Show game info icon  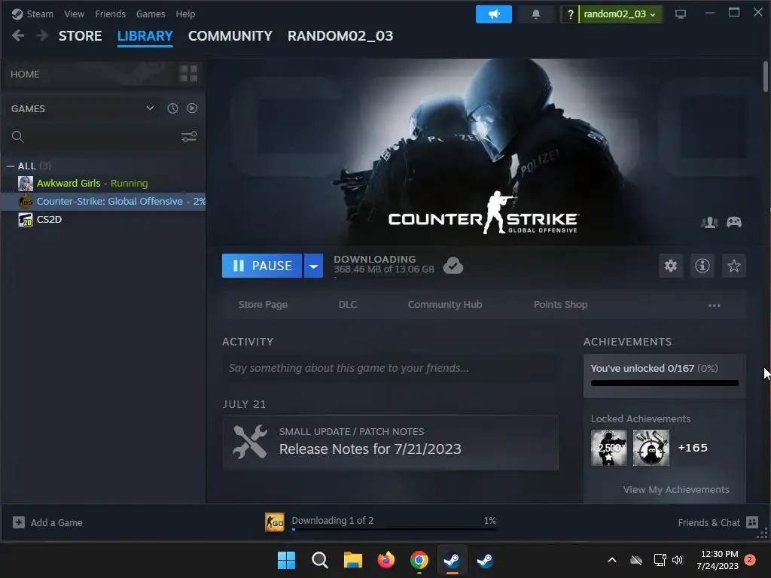pos(702,266)
